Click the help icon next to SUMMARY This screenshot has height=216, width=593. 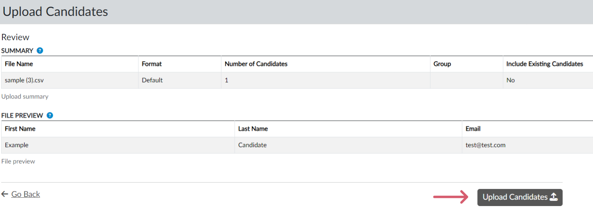pos(40,51)
